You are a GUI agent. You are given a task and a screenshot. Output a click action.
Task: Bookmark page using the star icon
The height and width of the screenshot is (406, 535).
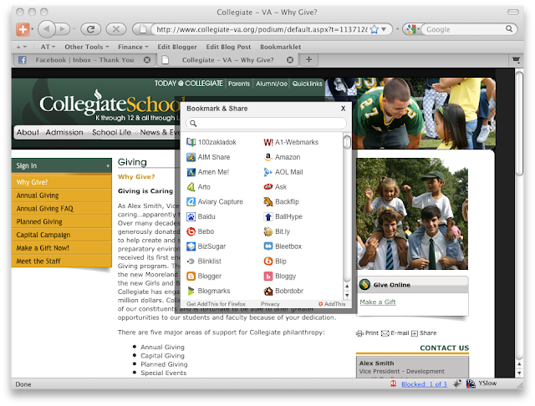pyautogui.click(x=374, y=29)
